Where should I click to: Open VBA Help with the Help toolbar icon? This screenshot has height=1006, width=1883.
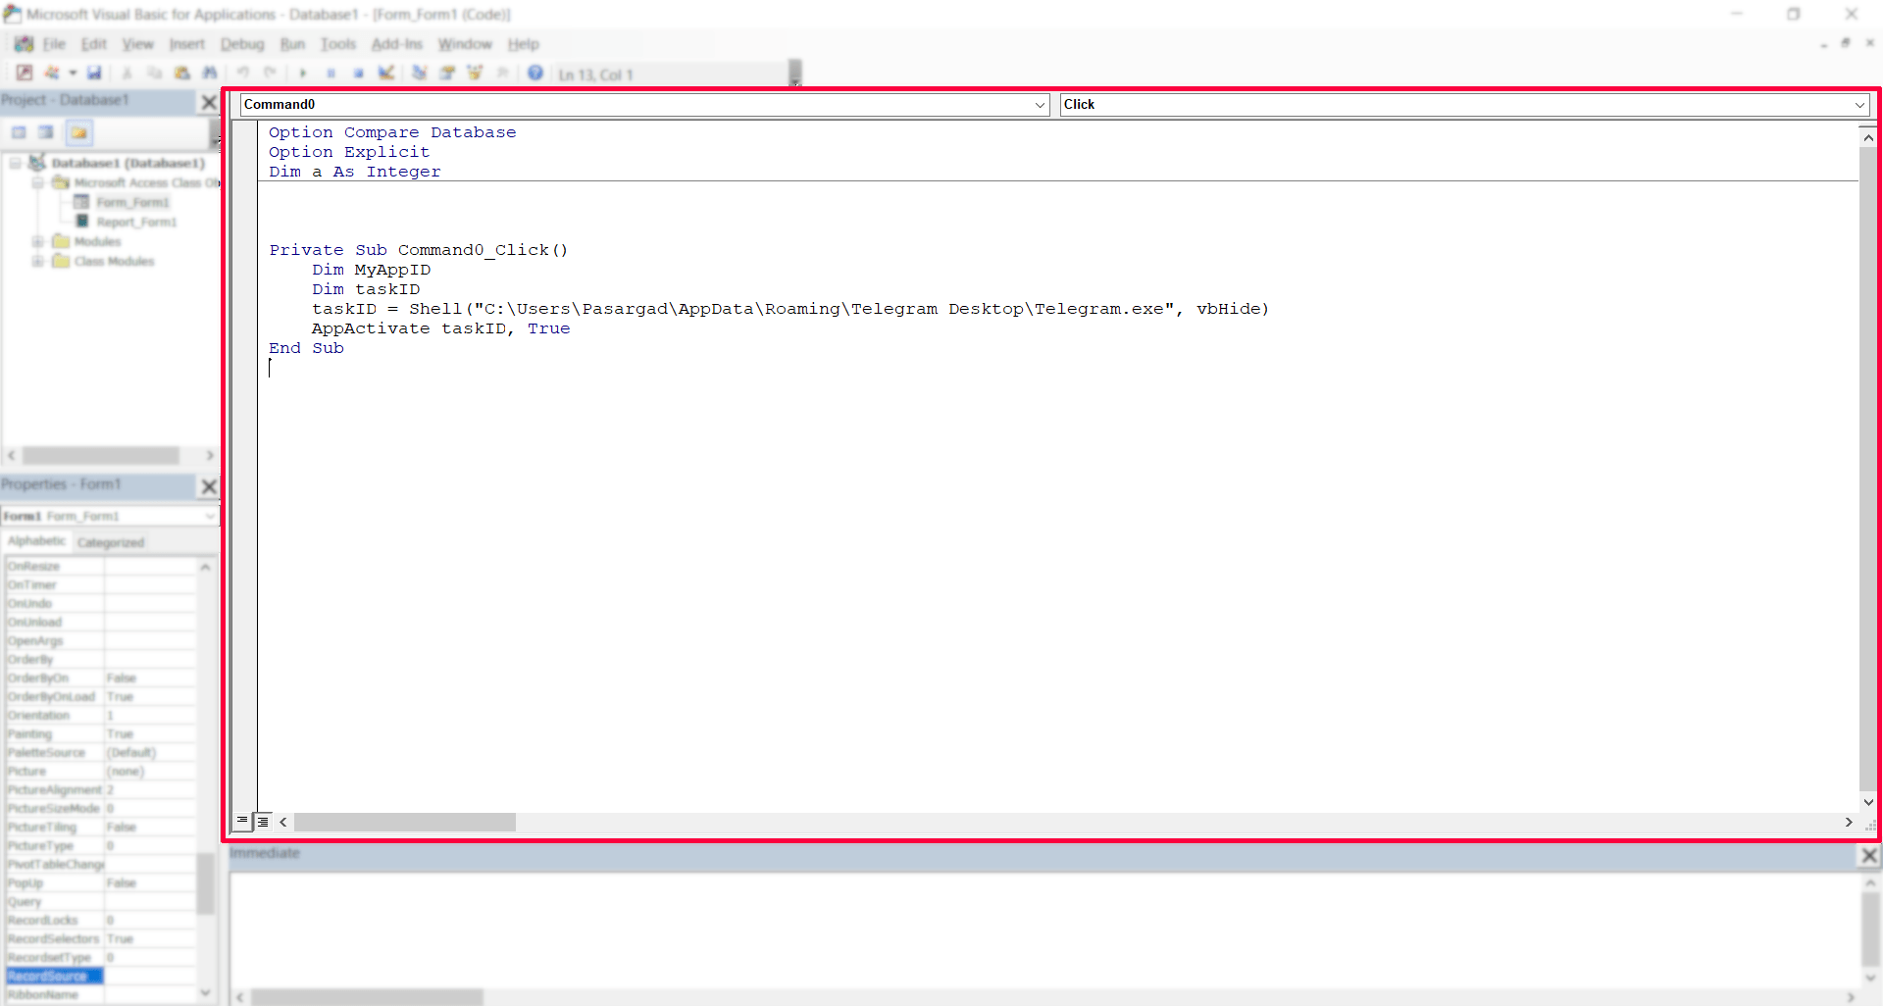click(x=535, y=73)
